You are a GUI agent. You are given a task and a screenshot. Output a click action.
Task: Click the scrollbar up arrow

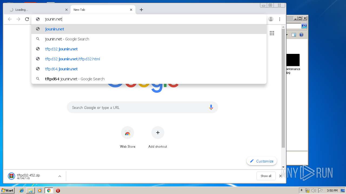coord(283,27)
